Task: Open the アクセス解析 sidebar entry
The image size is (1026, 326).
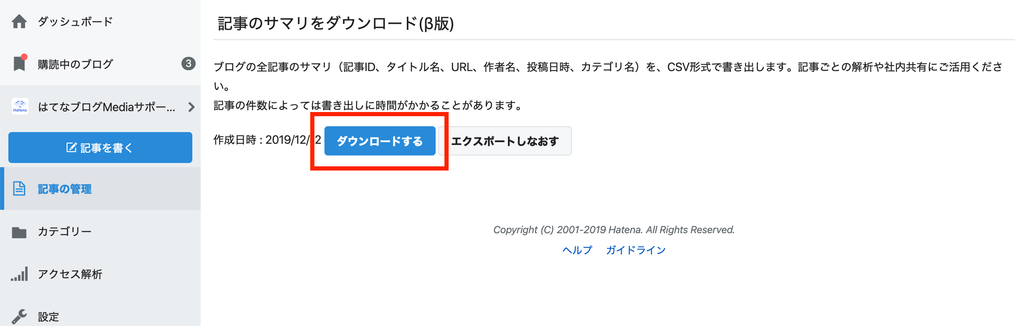Action: click(69, 274)
